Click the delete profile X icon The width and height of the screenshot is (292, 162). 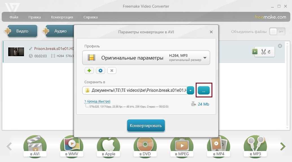click(x=112, y=71)
